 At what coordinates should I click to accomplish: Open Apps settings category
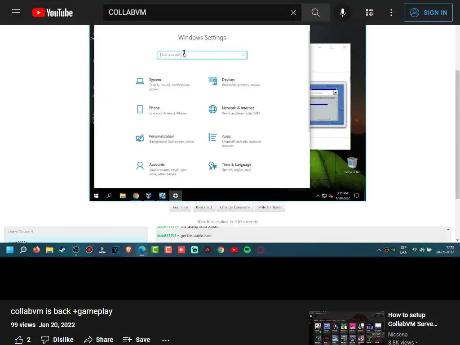pyautogui.click(x=234, y=141)
